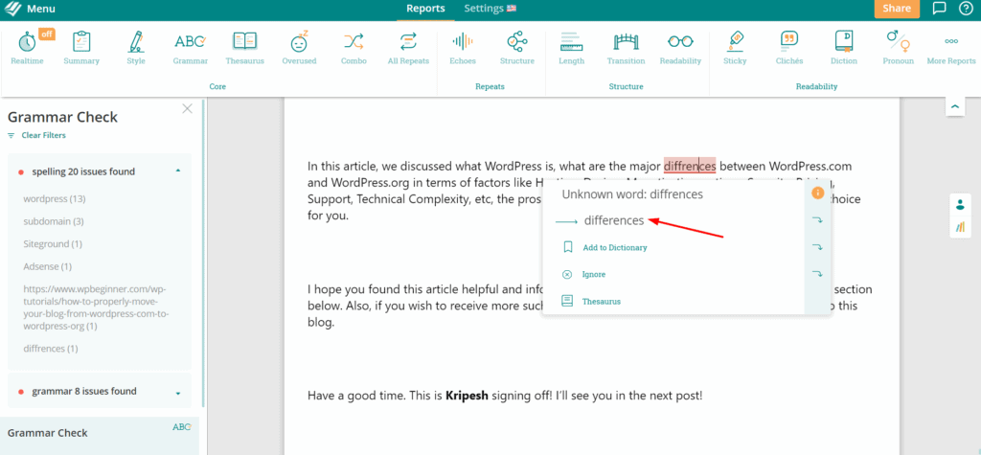Close the Grammar Check panel
Screen dimensions: 981x455
[x=187, y=108]
